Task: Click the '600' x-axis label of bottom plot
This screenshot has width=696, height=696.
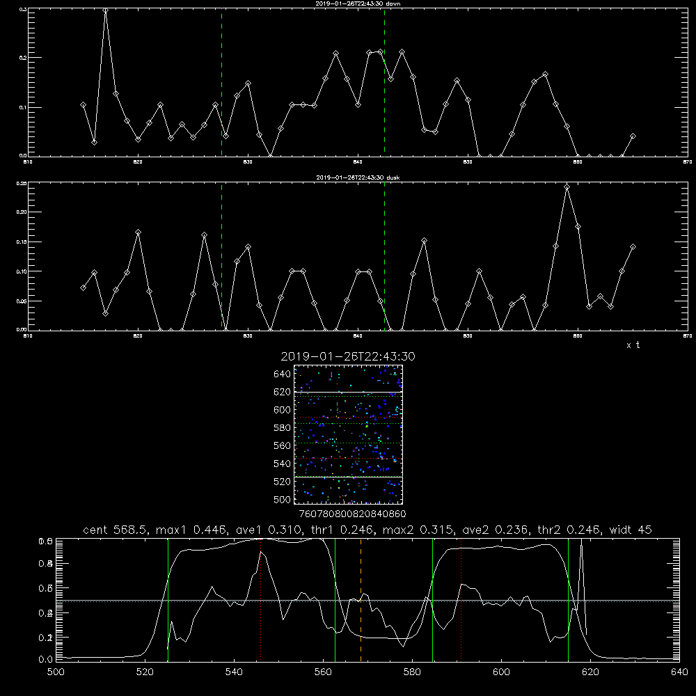Action: [501, 672]
